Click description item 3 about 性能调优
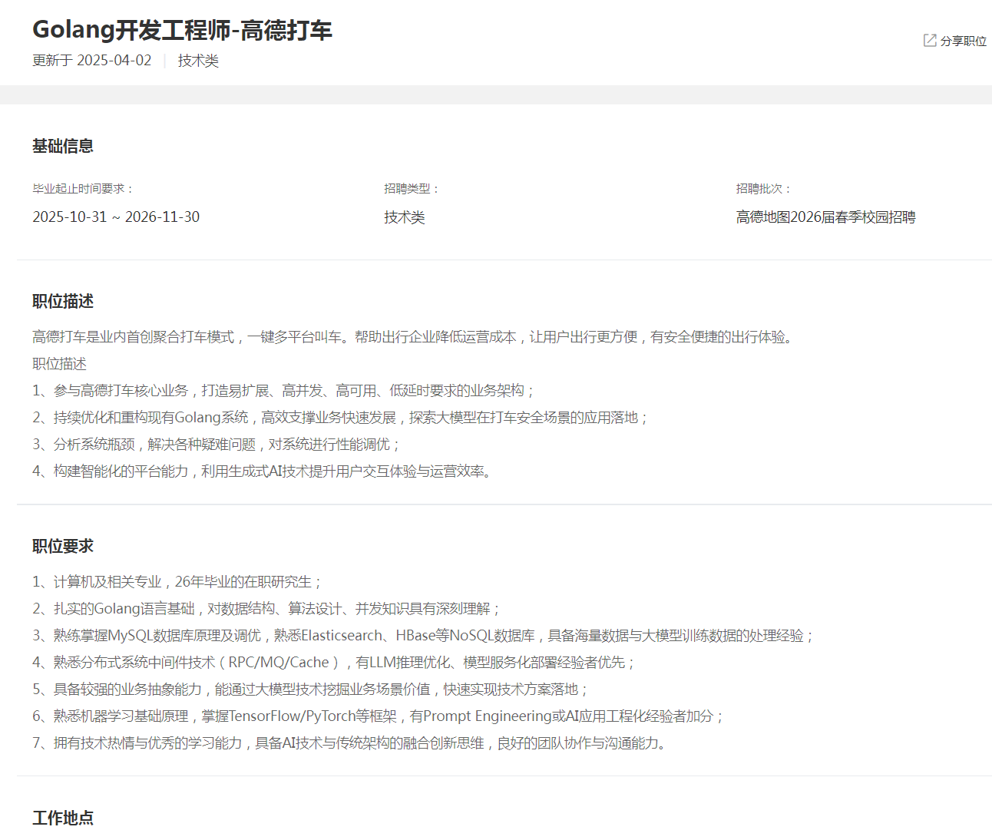Screen dimensions: 992x840 (x=217, y=445)
